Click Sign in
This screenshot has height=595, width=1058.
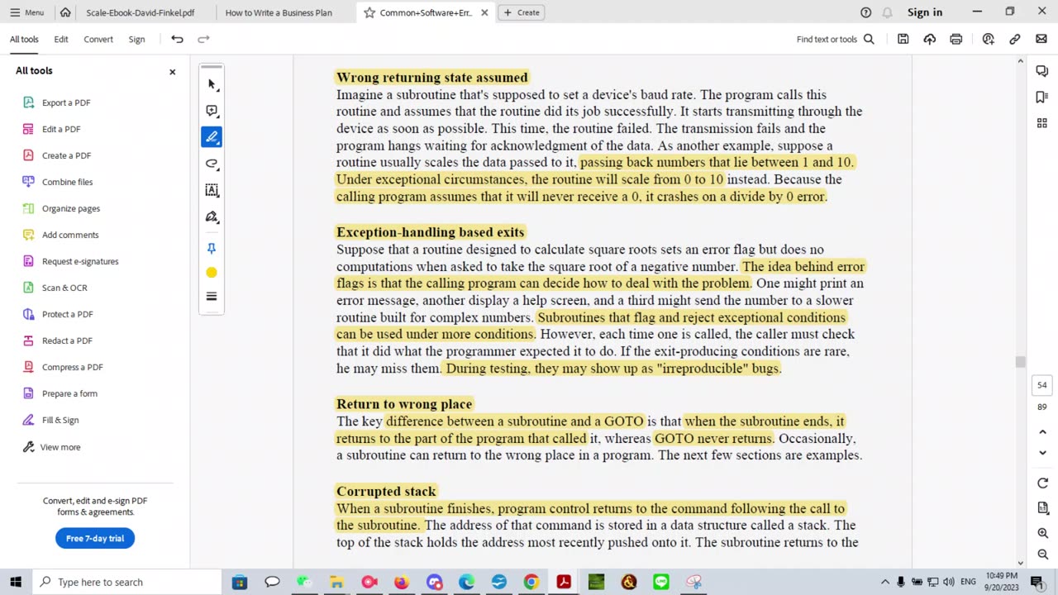coord(925,12)
